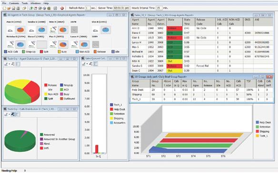Click Glen B (3091) phone status icon
Screen dimensions: 278x173
pyautogui.click(x=96, y=30)
